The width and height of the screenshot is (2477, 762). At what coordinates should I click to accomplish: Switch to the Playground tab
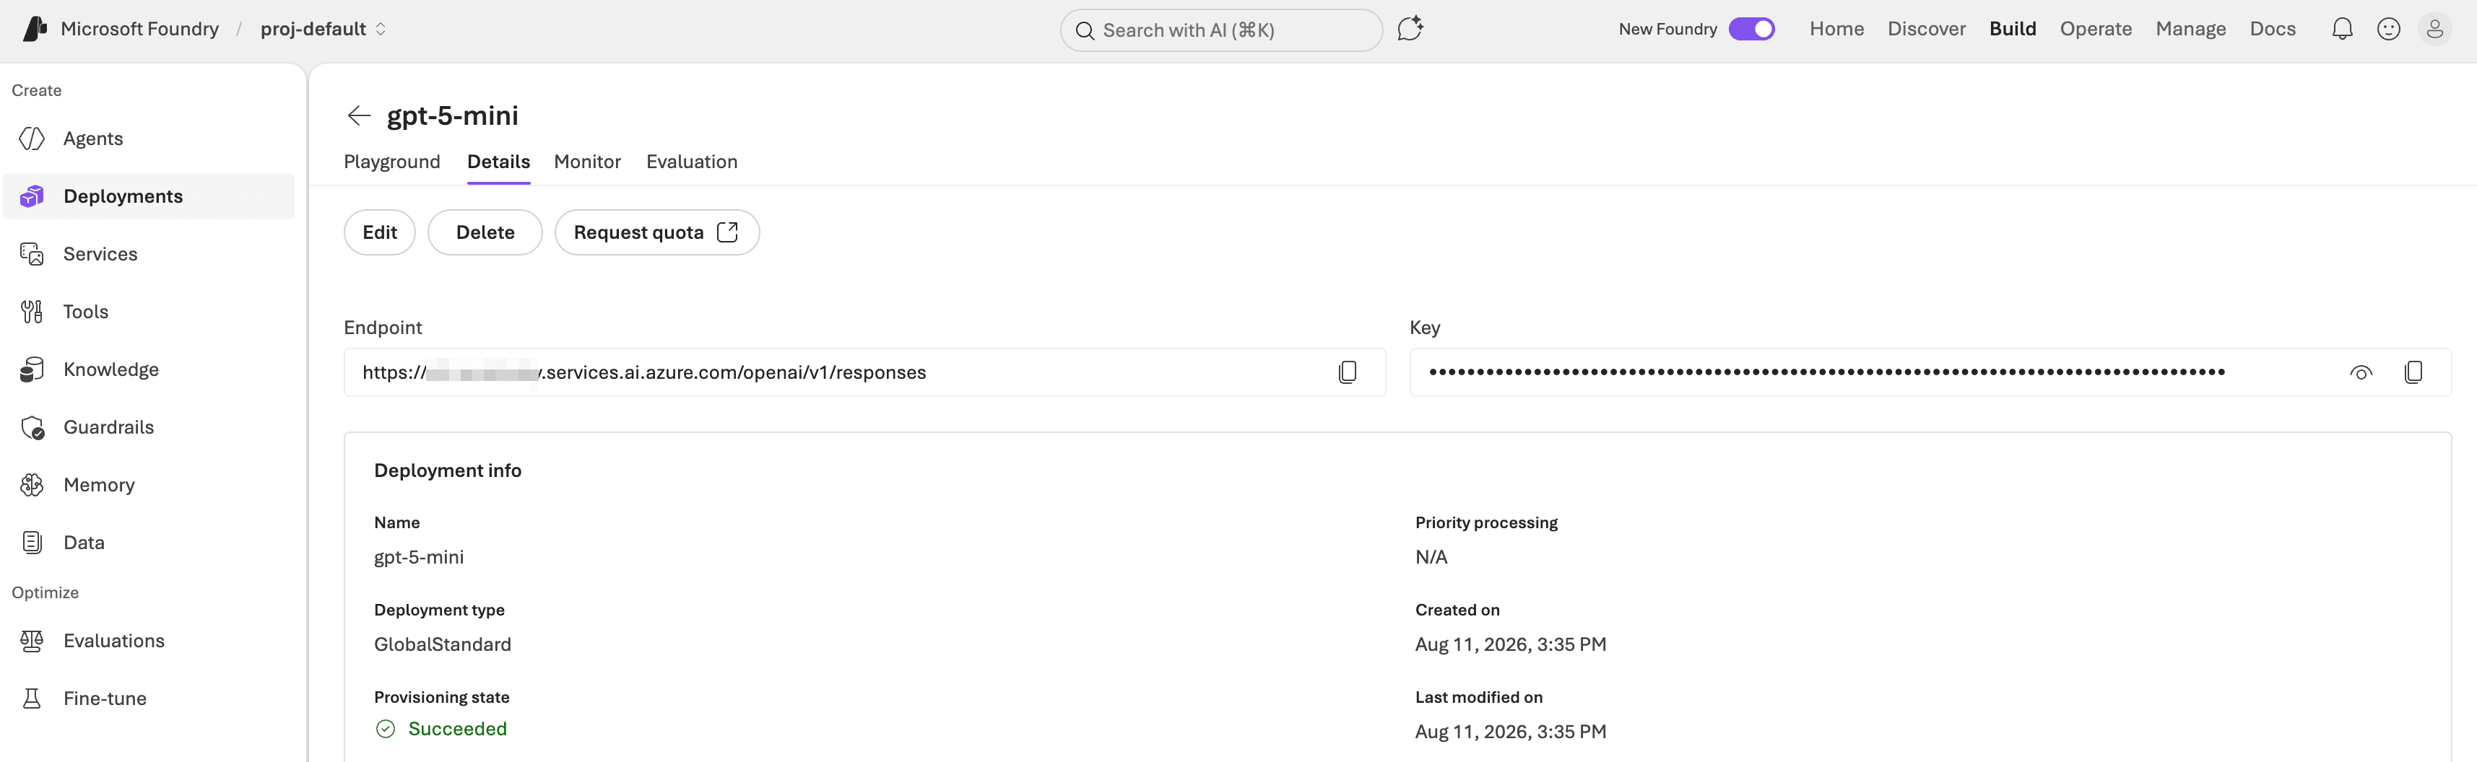[x=392, y=162]
